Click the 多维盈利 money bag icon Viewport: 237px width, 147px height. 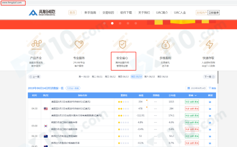tap(166, 45)
